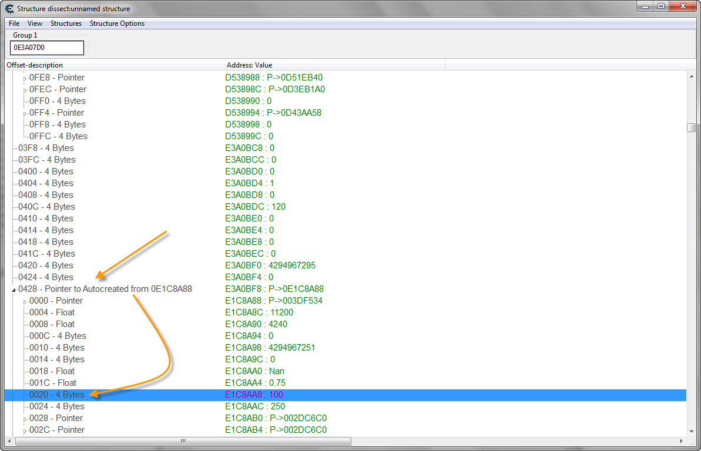Click the Cheat Engine title bar icon
Screen dimensions: 701x451
(x=9, y=8)
